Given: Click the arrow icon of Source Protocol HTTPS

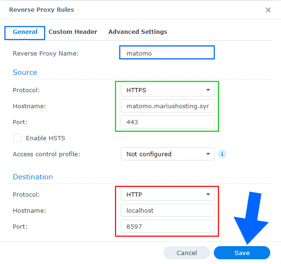Looking at the screenshot, I should point(208,90).
